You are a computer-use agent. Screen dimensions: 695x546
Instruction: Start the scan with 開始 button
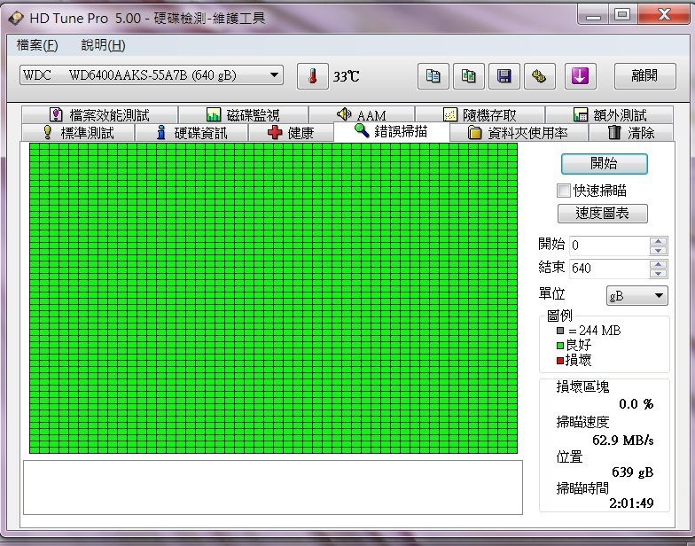[x=605, y=163]
